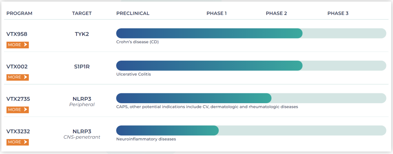Select the VTX3232 program title

pyautogui.click(x=18, y=131)
